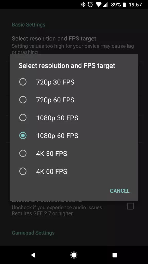
Task: Select the 1080p 30 FPS radio button
Action: click(23, 118)
